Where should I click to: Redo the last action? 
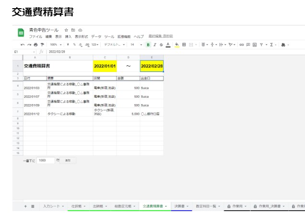[29, 45]
